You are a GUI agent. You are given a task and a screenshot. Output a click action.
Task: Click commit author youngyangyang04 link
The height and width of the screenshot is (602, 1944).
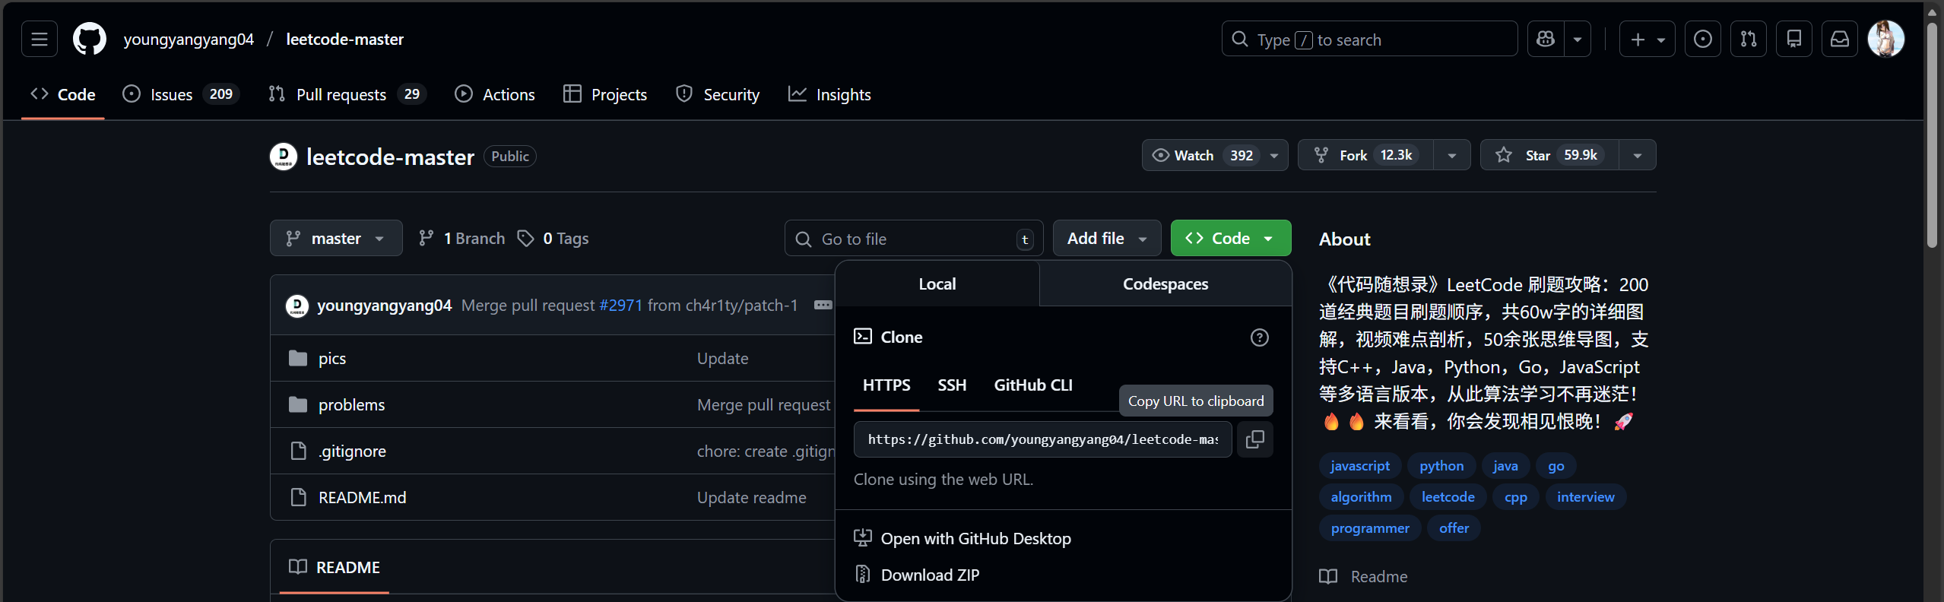pyautogui.click(x=384, y=306)
